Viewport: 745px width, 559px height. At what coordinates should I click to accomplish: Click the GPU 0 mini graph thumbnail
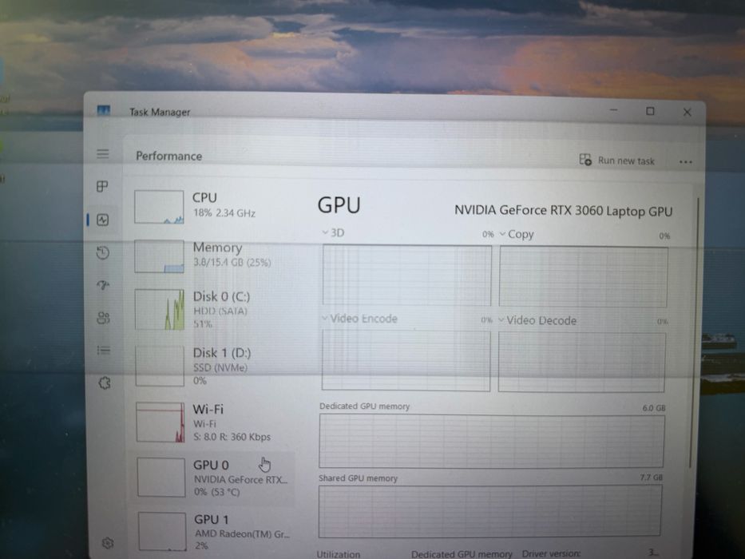(161, 478)
